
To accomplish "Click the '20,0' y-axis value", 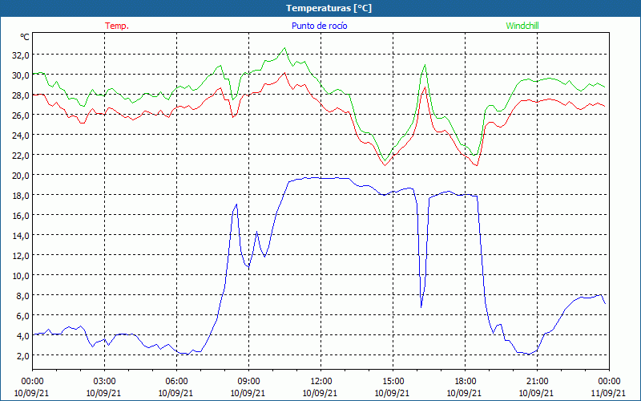I will click(21, 175).
